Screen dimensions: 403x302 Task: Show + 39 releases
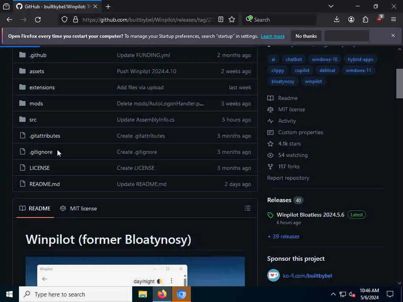pyautogui.click(x=283, y=236)
